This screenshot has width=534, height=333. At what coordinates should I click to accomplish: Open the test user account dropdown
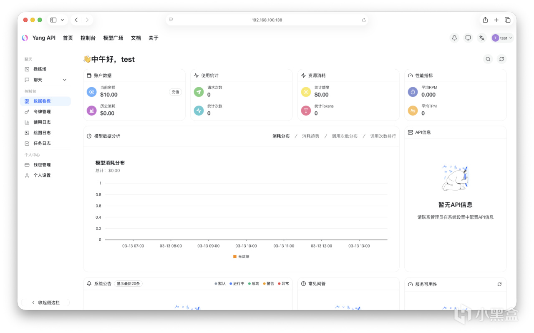point(502,38)
